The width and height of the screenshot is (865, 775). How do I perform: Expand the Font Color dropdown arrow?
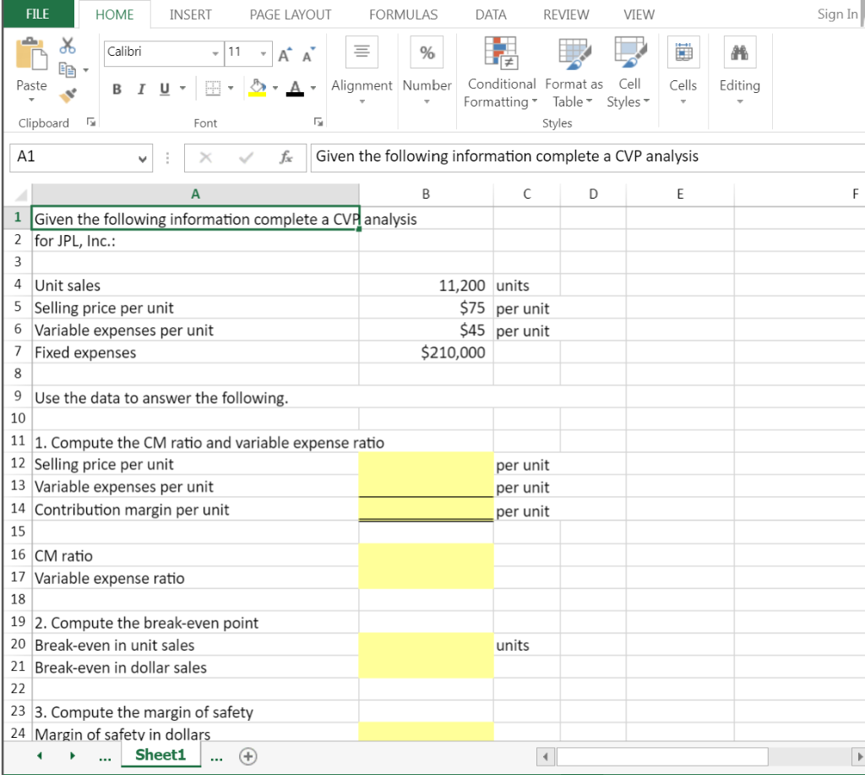pyautogui.click(x=313, y=88)
